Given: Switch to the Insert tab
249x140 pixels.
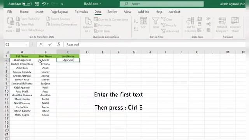Looking at the screenshot, I should click(x=39, y=12).
